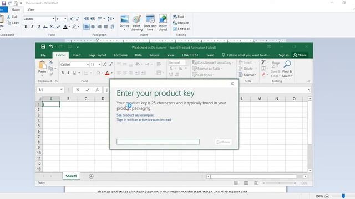The image size is (355, 199).
Task: Click WordPad Insert object icon
Action: pos(163,19)
